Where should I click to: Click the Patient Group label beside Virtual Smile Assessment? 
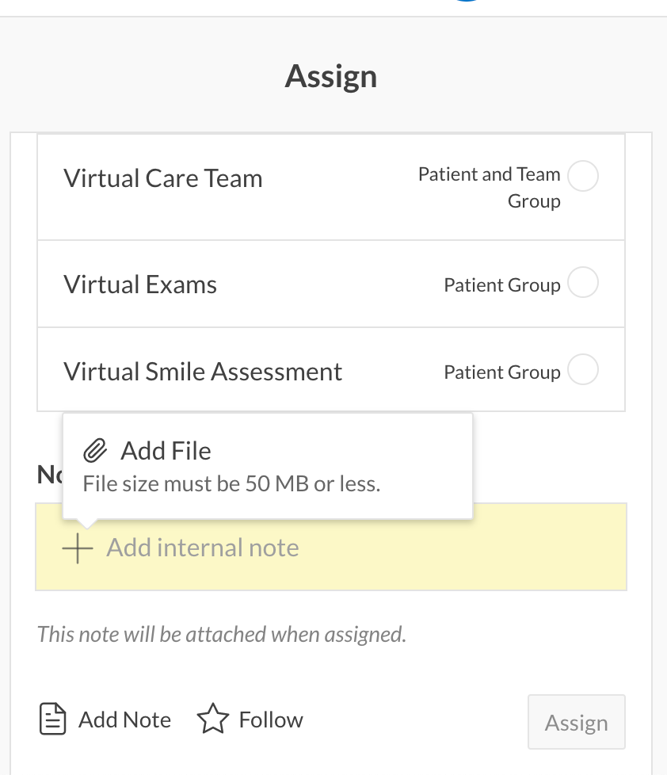[501, 372]
